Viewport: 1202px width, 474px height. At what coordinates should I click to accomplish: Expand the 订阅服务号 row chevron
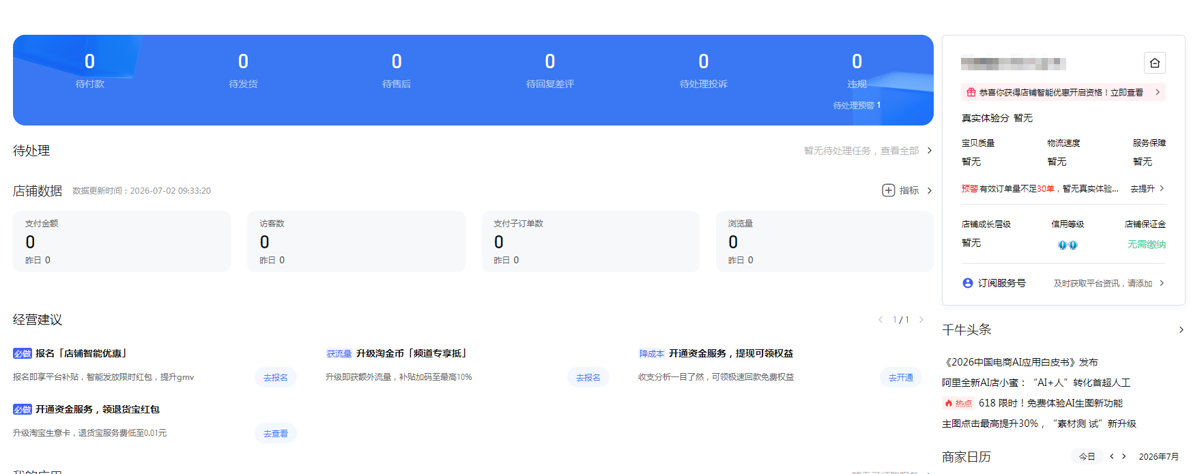click(x=1162, y=283)
